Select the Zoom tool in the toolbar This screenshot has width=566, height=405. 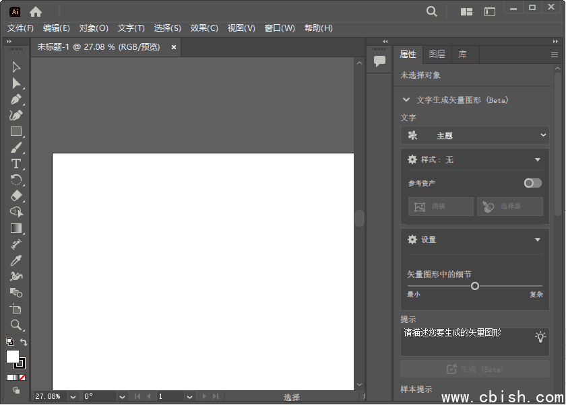point(16,325)
